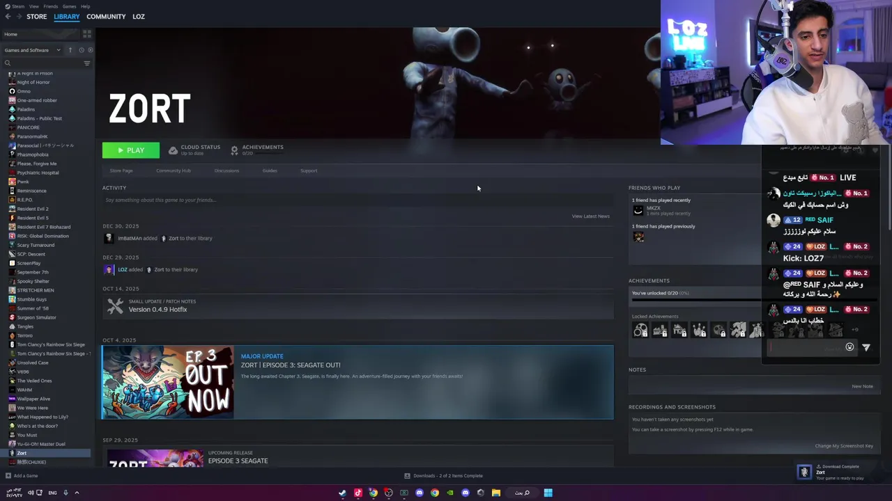892x501 pixels.
Task: Open the Steam menu
Action: tap(18, 6)
